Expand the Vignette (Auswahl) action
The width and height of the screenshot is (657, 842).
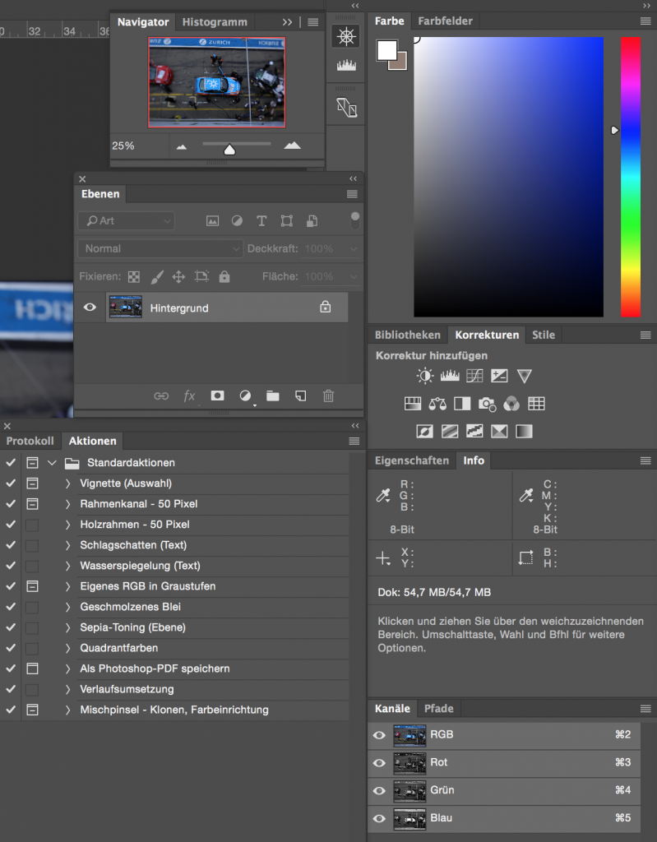pos(68,483)
